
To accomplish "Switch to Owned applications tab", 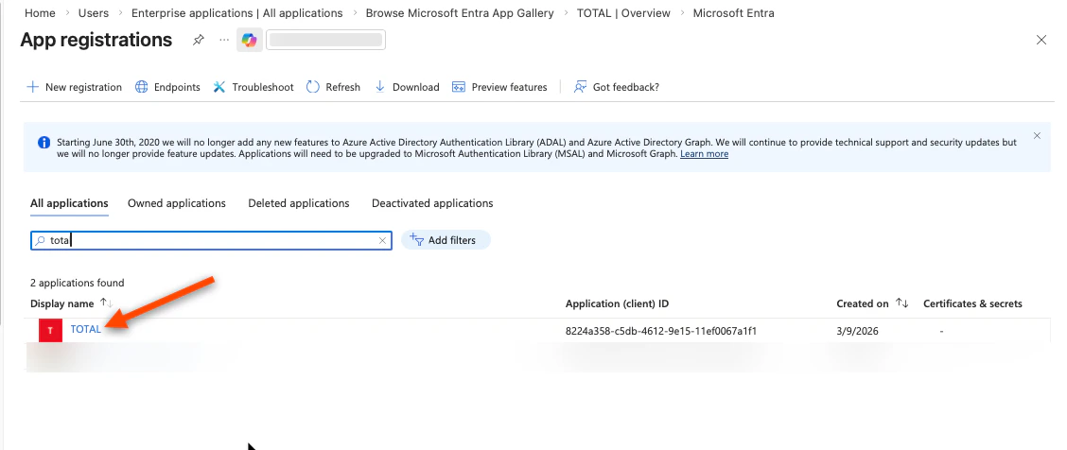I will click(x=177, y=203).
